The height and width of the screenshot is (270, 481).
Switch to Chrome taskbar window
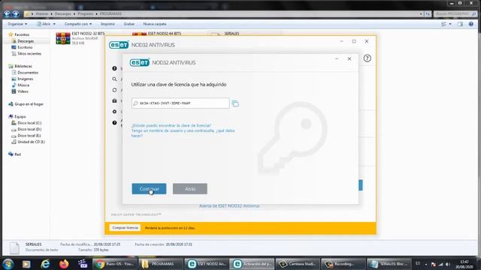(115, 264)
